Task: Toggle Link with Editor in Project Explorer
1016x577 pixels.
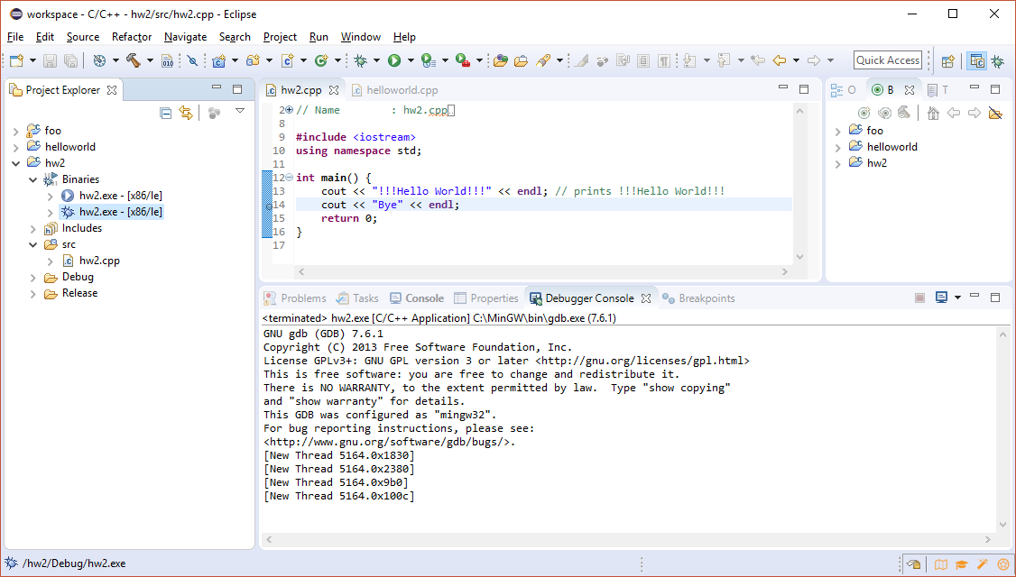Action: [x=186, y=113]
